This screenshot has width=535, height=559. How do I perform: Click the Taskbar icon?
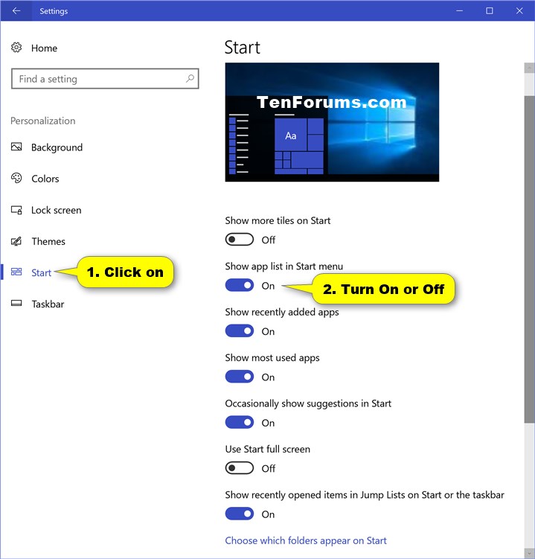16,304
